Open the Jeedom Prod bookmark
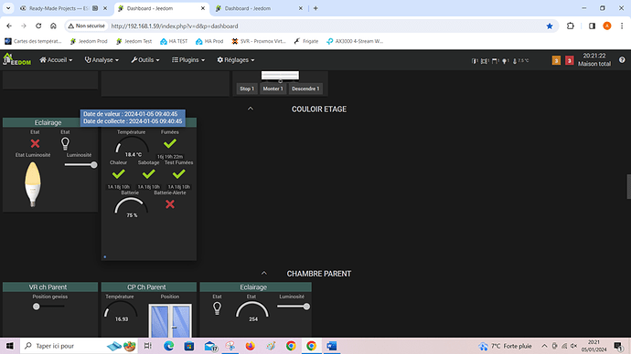Viewport: 631px width, 354px height. click(x=89, y=41)
